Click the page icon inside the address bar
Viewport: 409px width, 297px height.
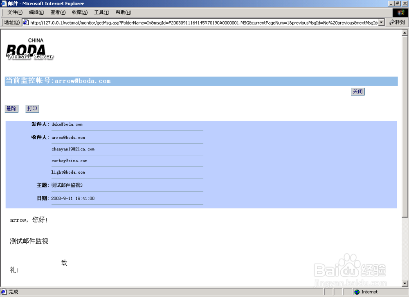point(26,22)
